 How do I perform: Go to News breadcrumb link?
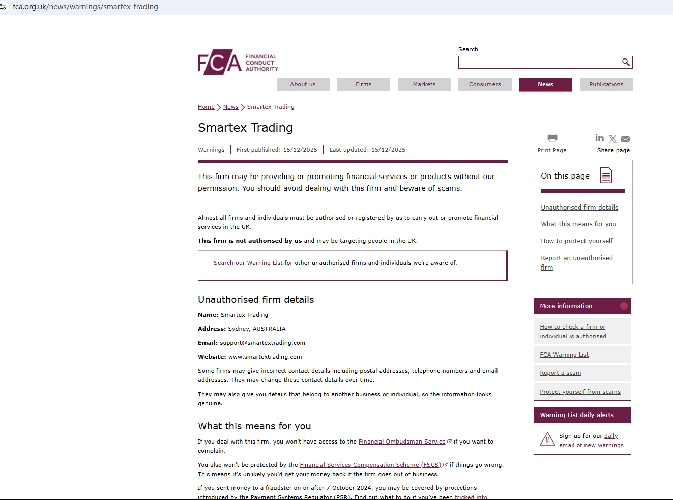230,107
